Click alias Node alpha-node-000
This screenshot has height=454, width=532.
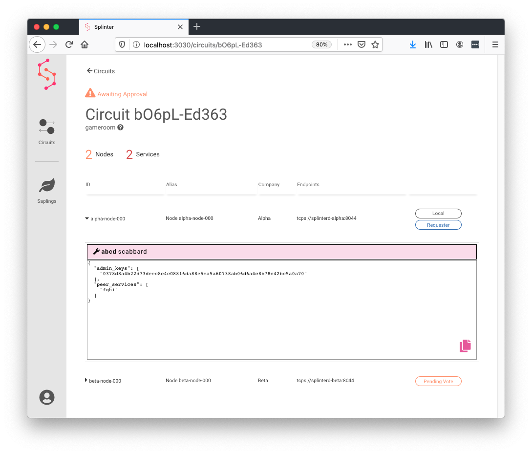click(190, 218)
